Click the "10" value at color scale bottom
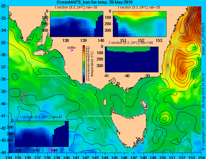The height and width of the screenshot is (159, 206). pos(88,79)
